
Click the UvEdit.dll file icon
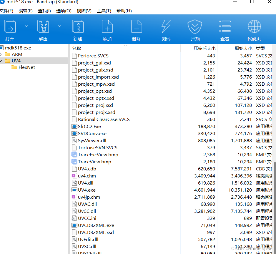click(x=74, y=239)
